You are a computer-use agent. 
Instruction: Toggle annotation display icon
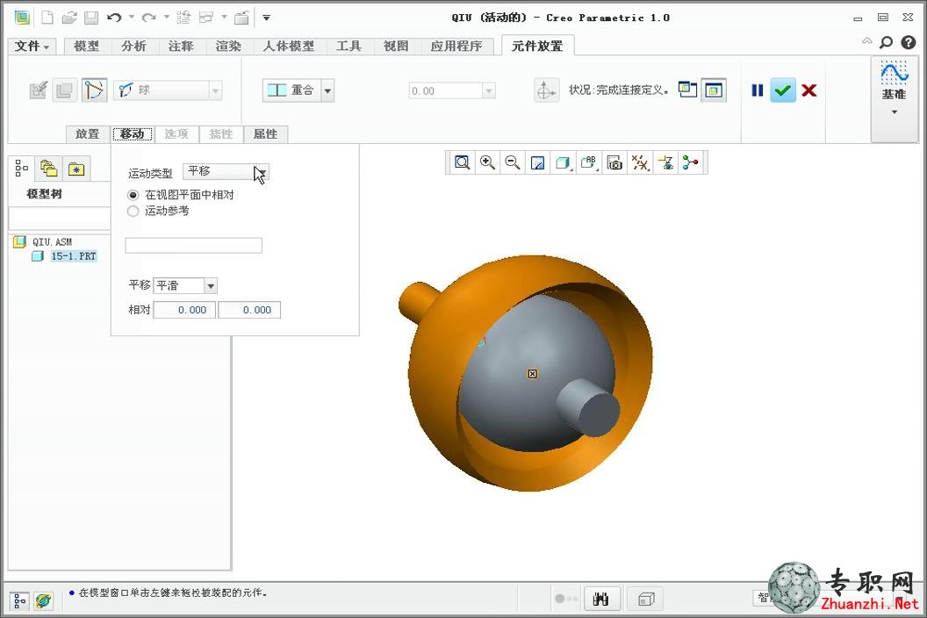click(665, 162)
